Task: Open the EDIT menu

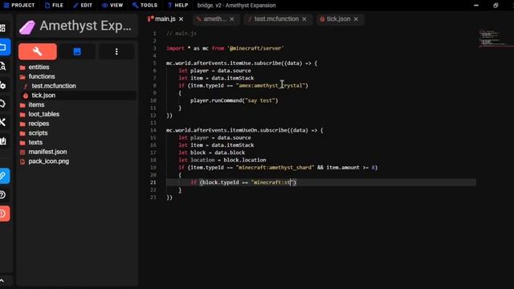Action: [x=83, y=6]
